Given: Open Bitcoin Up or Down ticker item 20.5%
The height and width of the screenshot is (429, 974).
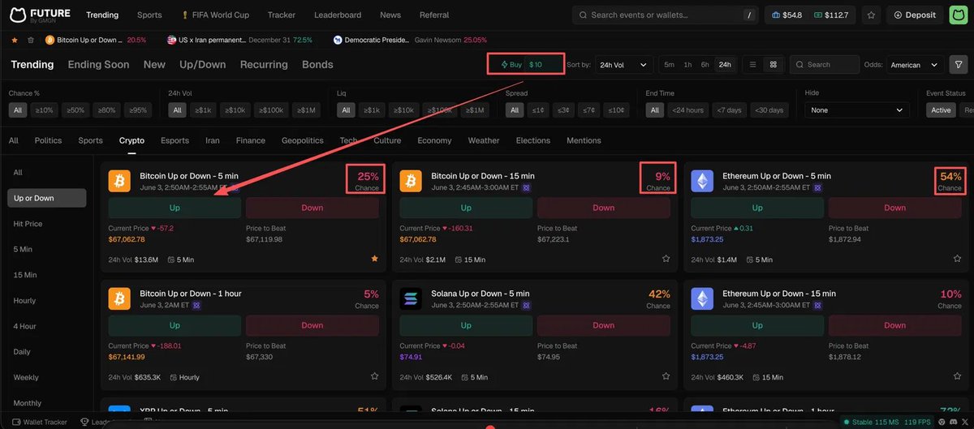Looking at the screenshot, I should (x=96, y=40).
